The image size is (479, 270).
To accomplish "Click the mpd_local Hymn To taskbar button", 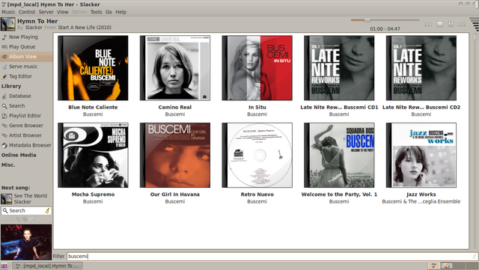I will (47, 266).
